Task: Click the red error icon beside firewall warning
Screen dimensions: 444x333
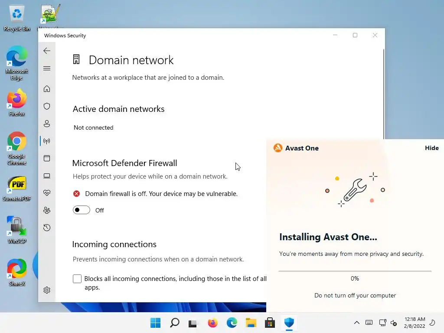Action: pos(76,194)
